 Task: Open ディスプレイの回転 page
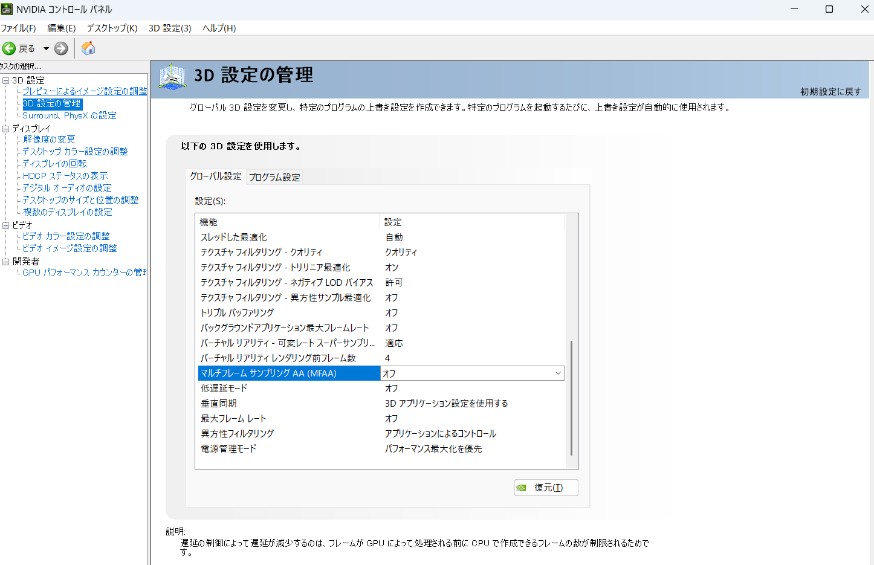coord(54,164)
